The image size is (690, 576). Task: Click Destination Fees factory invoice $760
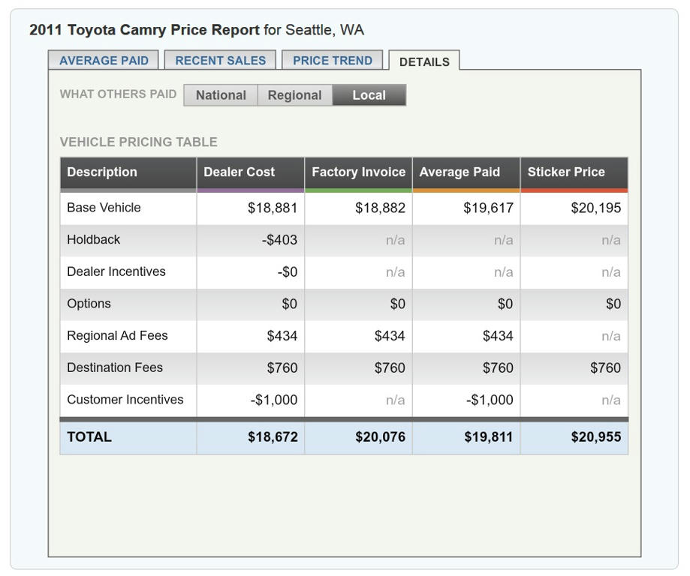click(x=390, y=368)
